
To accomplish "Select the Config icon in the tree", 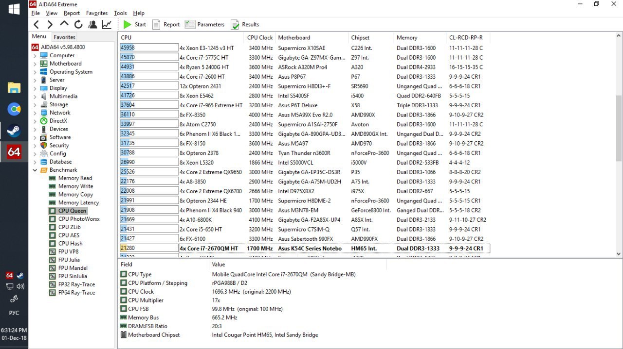I will [x=44, y=153].
